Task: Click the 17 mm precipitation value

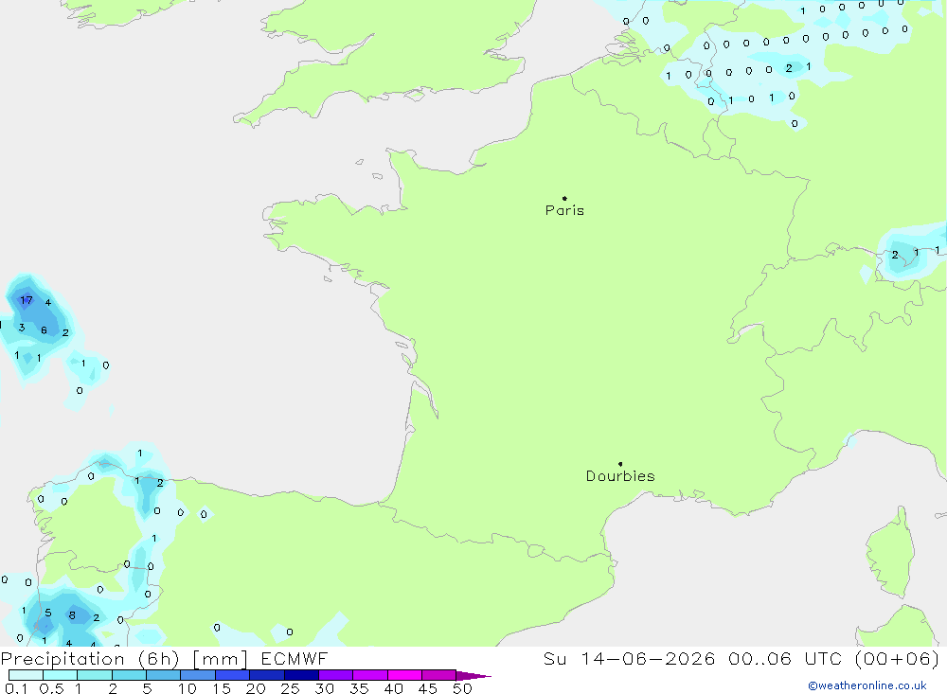Action: click(26, 299)
